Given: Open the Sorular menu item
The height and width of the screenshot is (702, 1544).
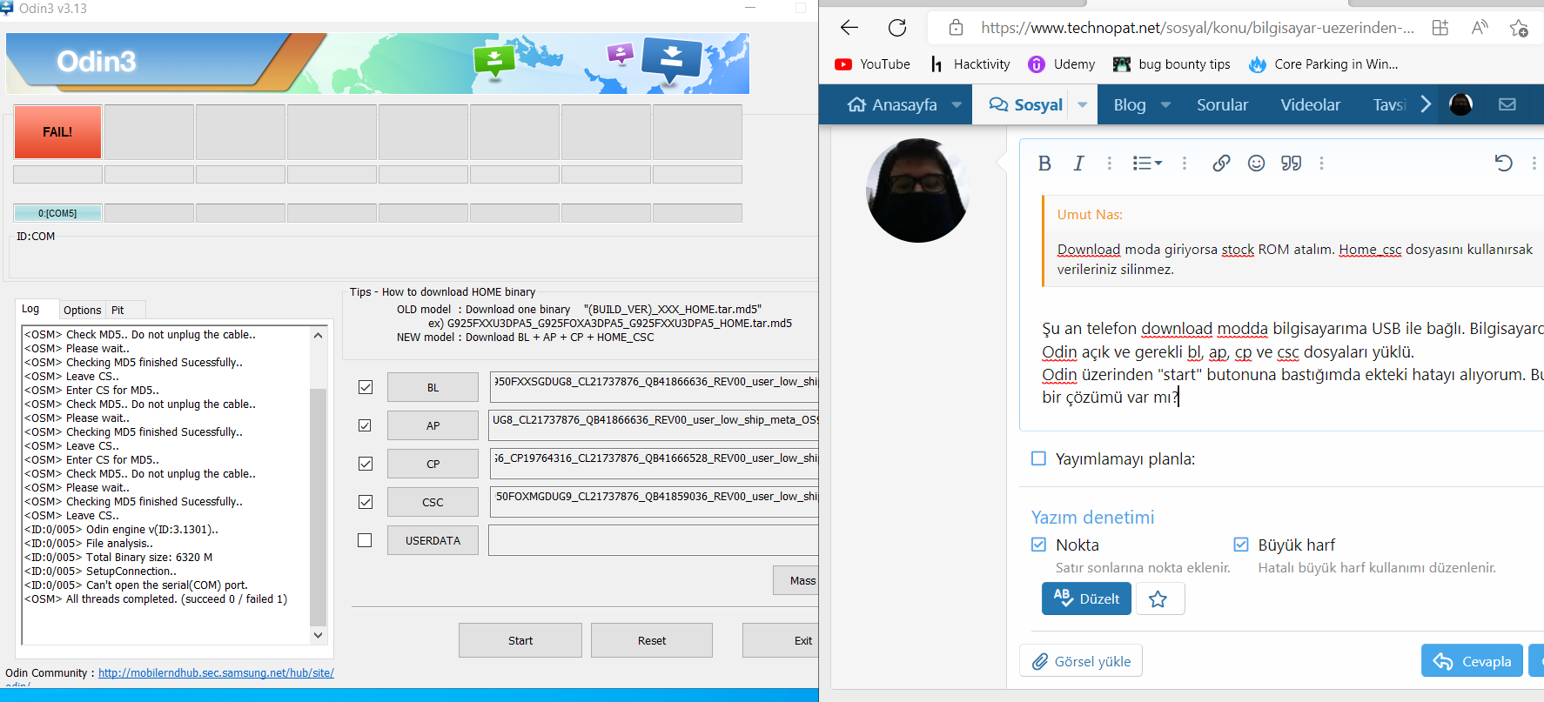Looking at the screenshot, I should 1222,104.
